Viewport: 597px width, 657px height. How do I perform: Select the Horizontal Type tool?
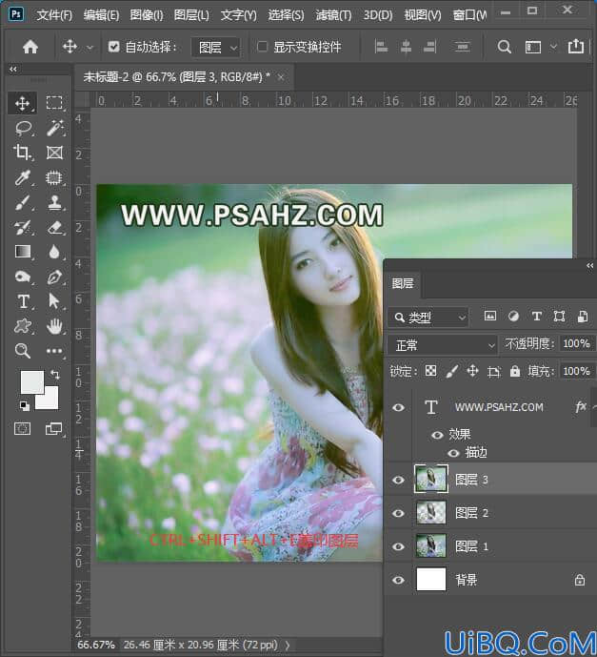(23, 301)
